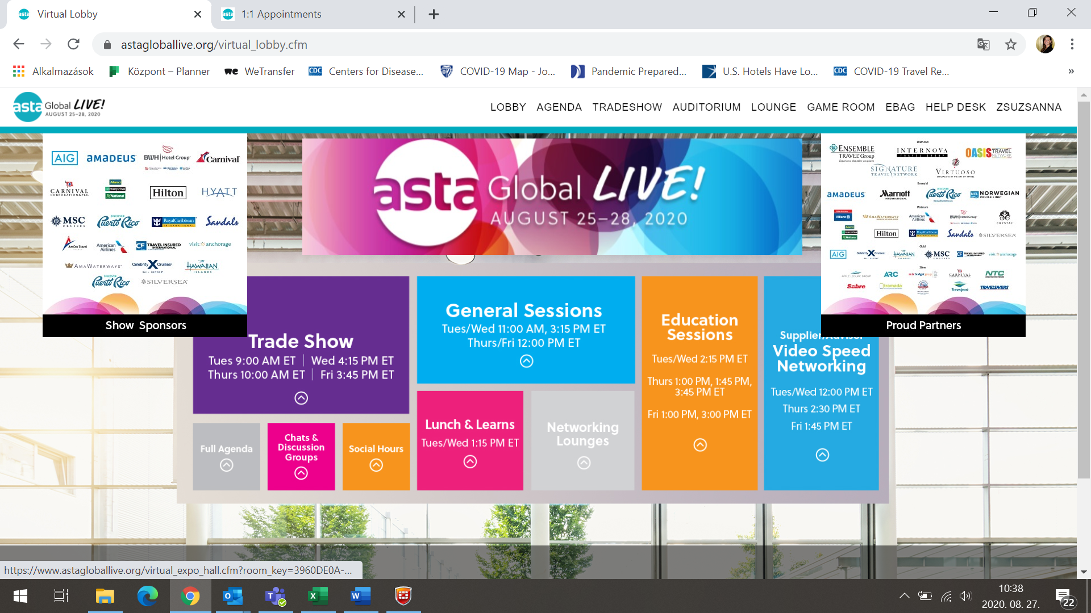Open the Windows Start menu

click(20, 596)
